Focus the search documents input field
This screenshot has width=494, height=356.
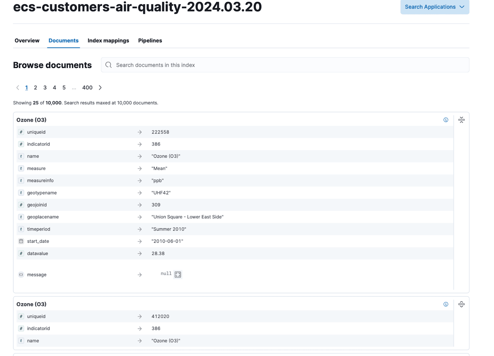pyautogui.click(x=288, y=65)
